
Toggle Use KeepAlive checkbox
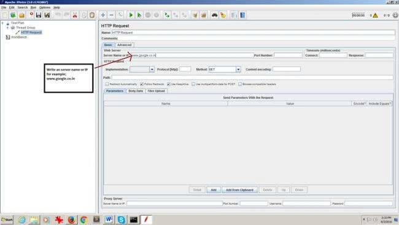pyautogui.click(x=168, y=84)
